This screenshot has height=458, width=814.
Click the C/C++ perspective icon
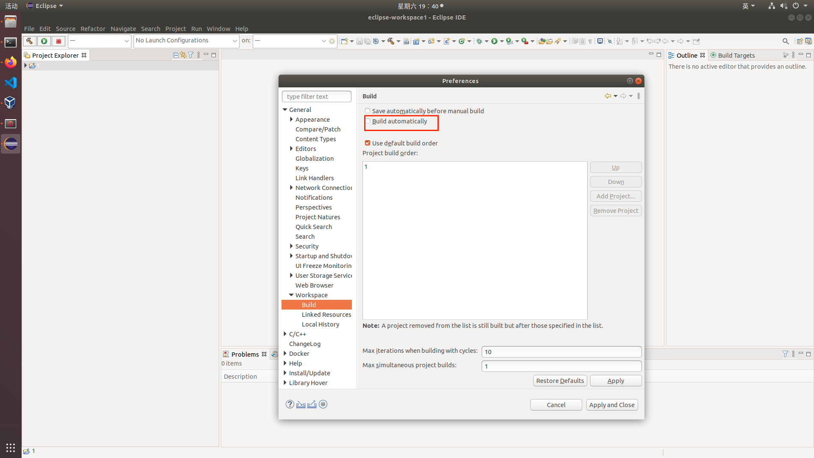coord(808,41)
